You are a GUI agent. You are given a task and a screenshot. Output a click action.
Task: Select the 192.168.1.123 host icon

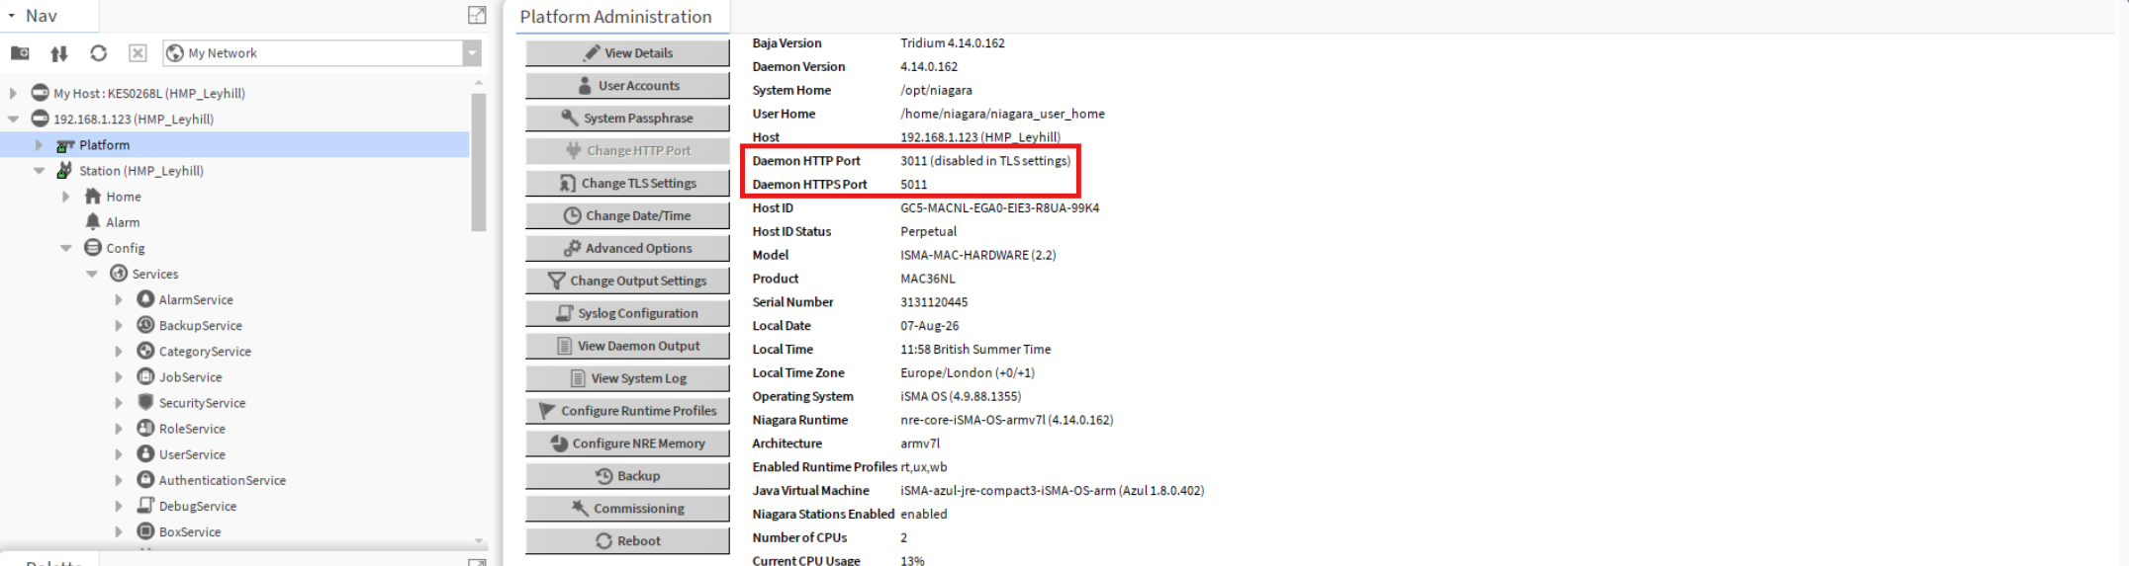click(x=40, y=119)
